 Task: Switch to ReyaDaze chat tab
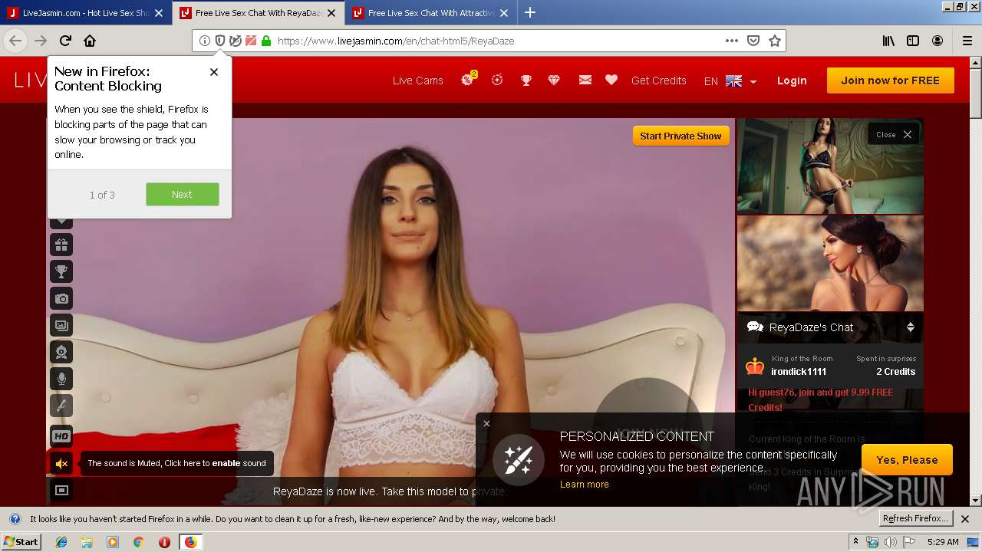(x=258, y=13)
